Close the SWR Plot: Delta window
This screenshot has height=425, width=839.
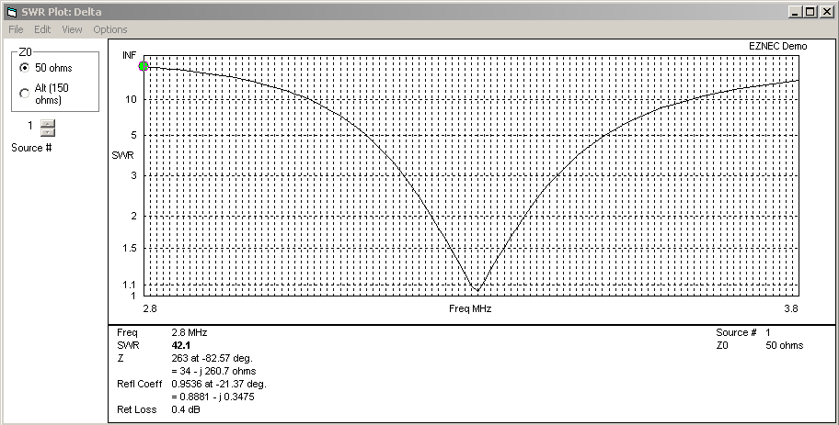click(825, 11)
